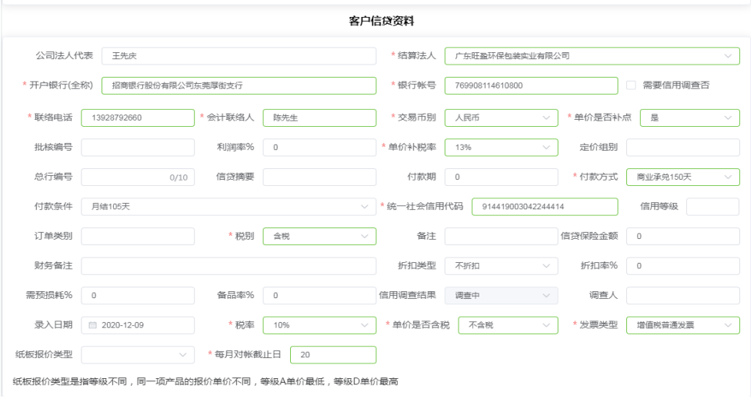The width and height of the screenshot is (754, 405).
Task: Open the 结算法人 dropdown
Action: point(592,56)
